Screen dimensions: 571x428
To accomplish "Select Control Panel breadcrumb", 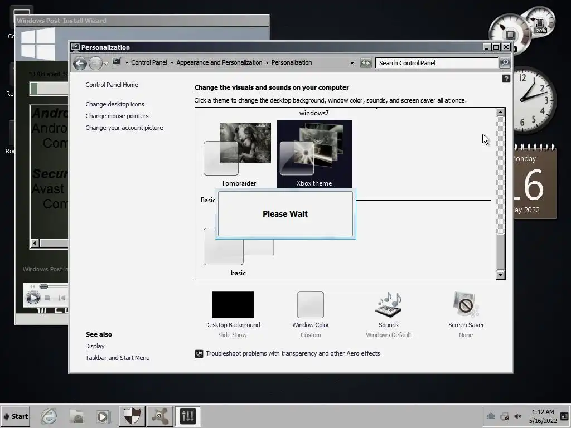I will point(149,62).
